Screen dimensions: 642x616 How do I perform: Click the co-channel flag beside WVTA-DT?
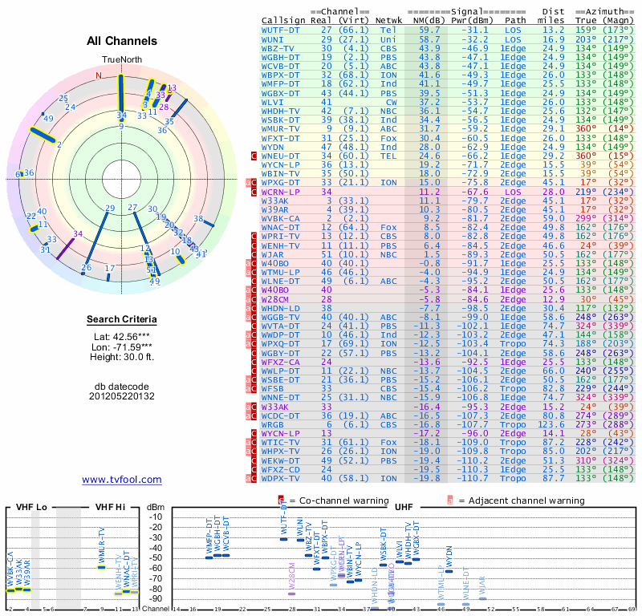pos(254,326)
